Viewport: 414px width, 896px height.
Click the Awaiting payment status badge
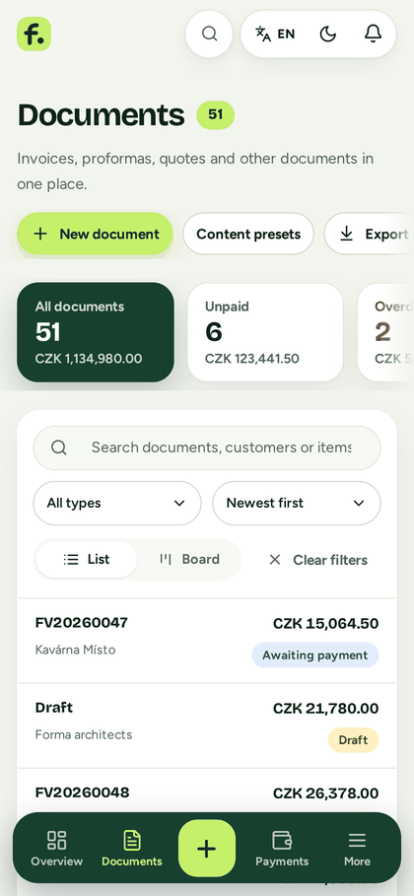point(315,655)
